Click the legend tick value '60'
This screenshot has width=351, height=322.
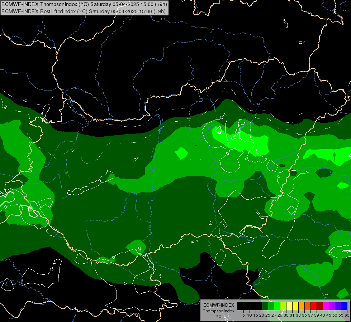coord(347,315)
